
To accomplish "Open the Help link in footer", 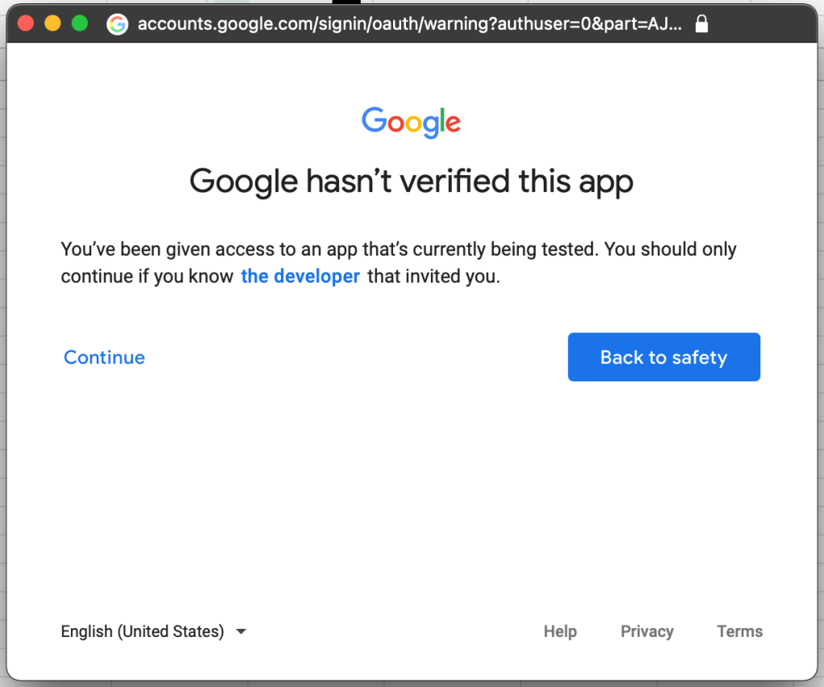I will (x=560, y=631).
